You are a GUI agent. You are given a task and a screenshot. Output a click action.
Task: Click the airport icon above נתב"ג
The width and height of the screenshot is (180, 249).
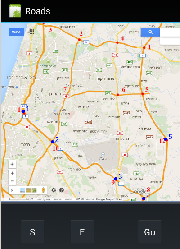coord(103,154)
